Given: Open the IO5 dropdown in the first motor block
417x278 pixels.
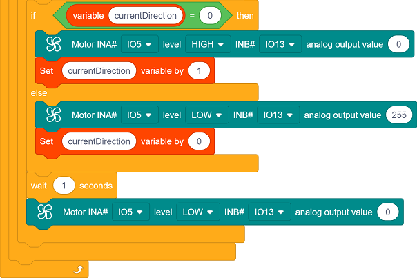Looking at the screenshot, I should tap(139, 44).
